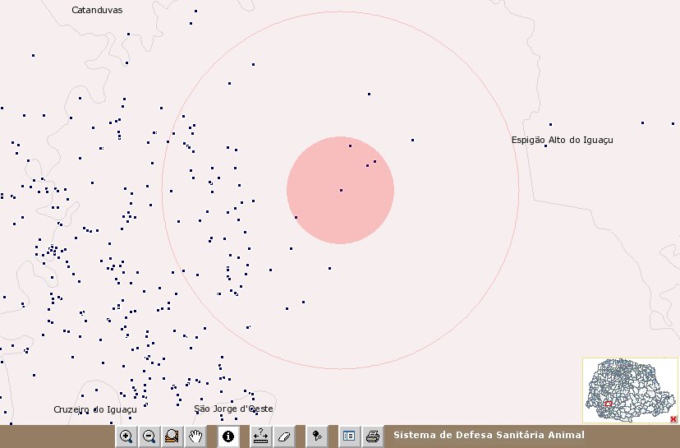Open the legend list panel icon
680x448 pixels.
(x=349, y=436)
